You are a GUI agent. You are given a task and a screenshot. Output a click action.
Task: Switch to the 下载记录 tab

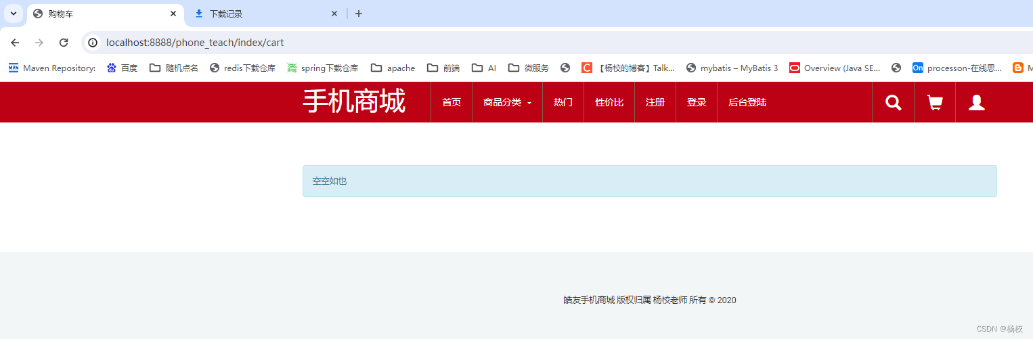(x=265, y=14)
